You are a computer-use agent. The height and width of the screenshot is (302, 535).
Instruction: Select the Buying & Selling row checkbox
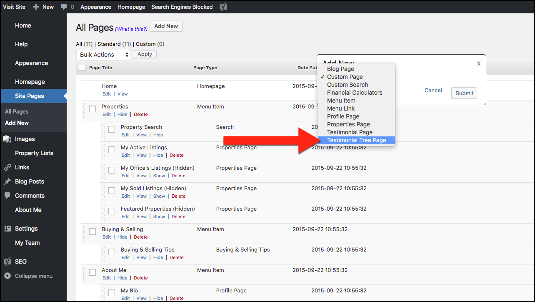(x=92, y=232)
